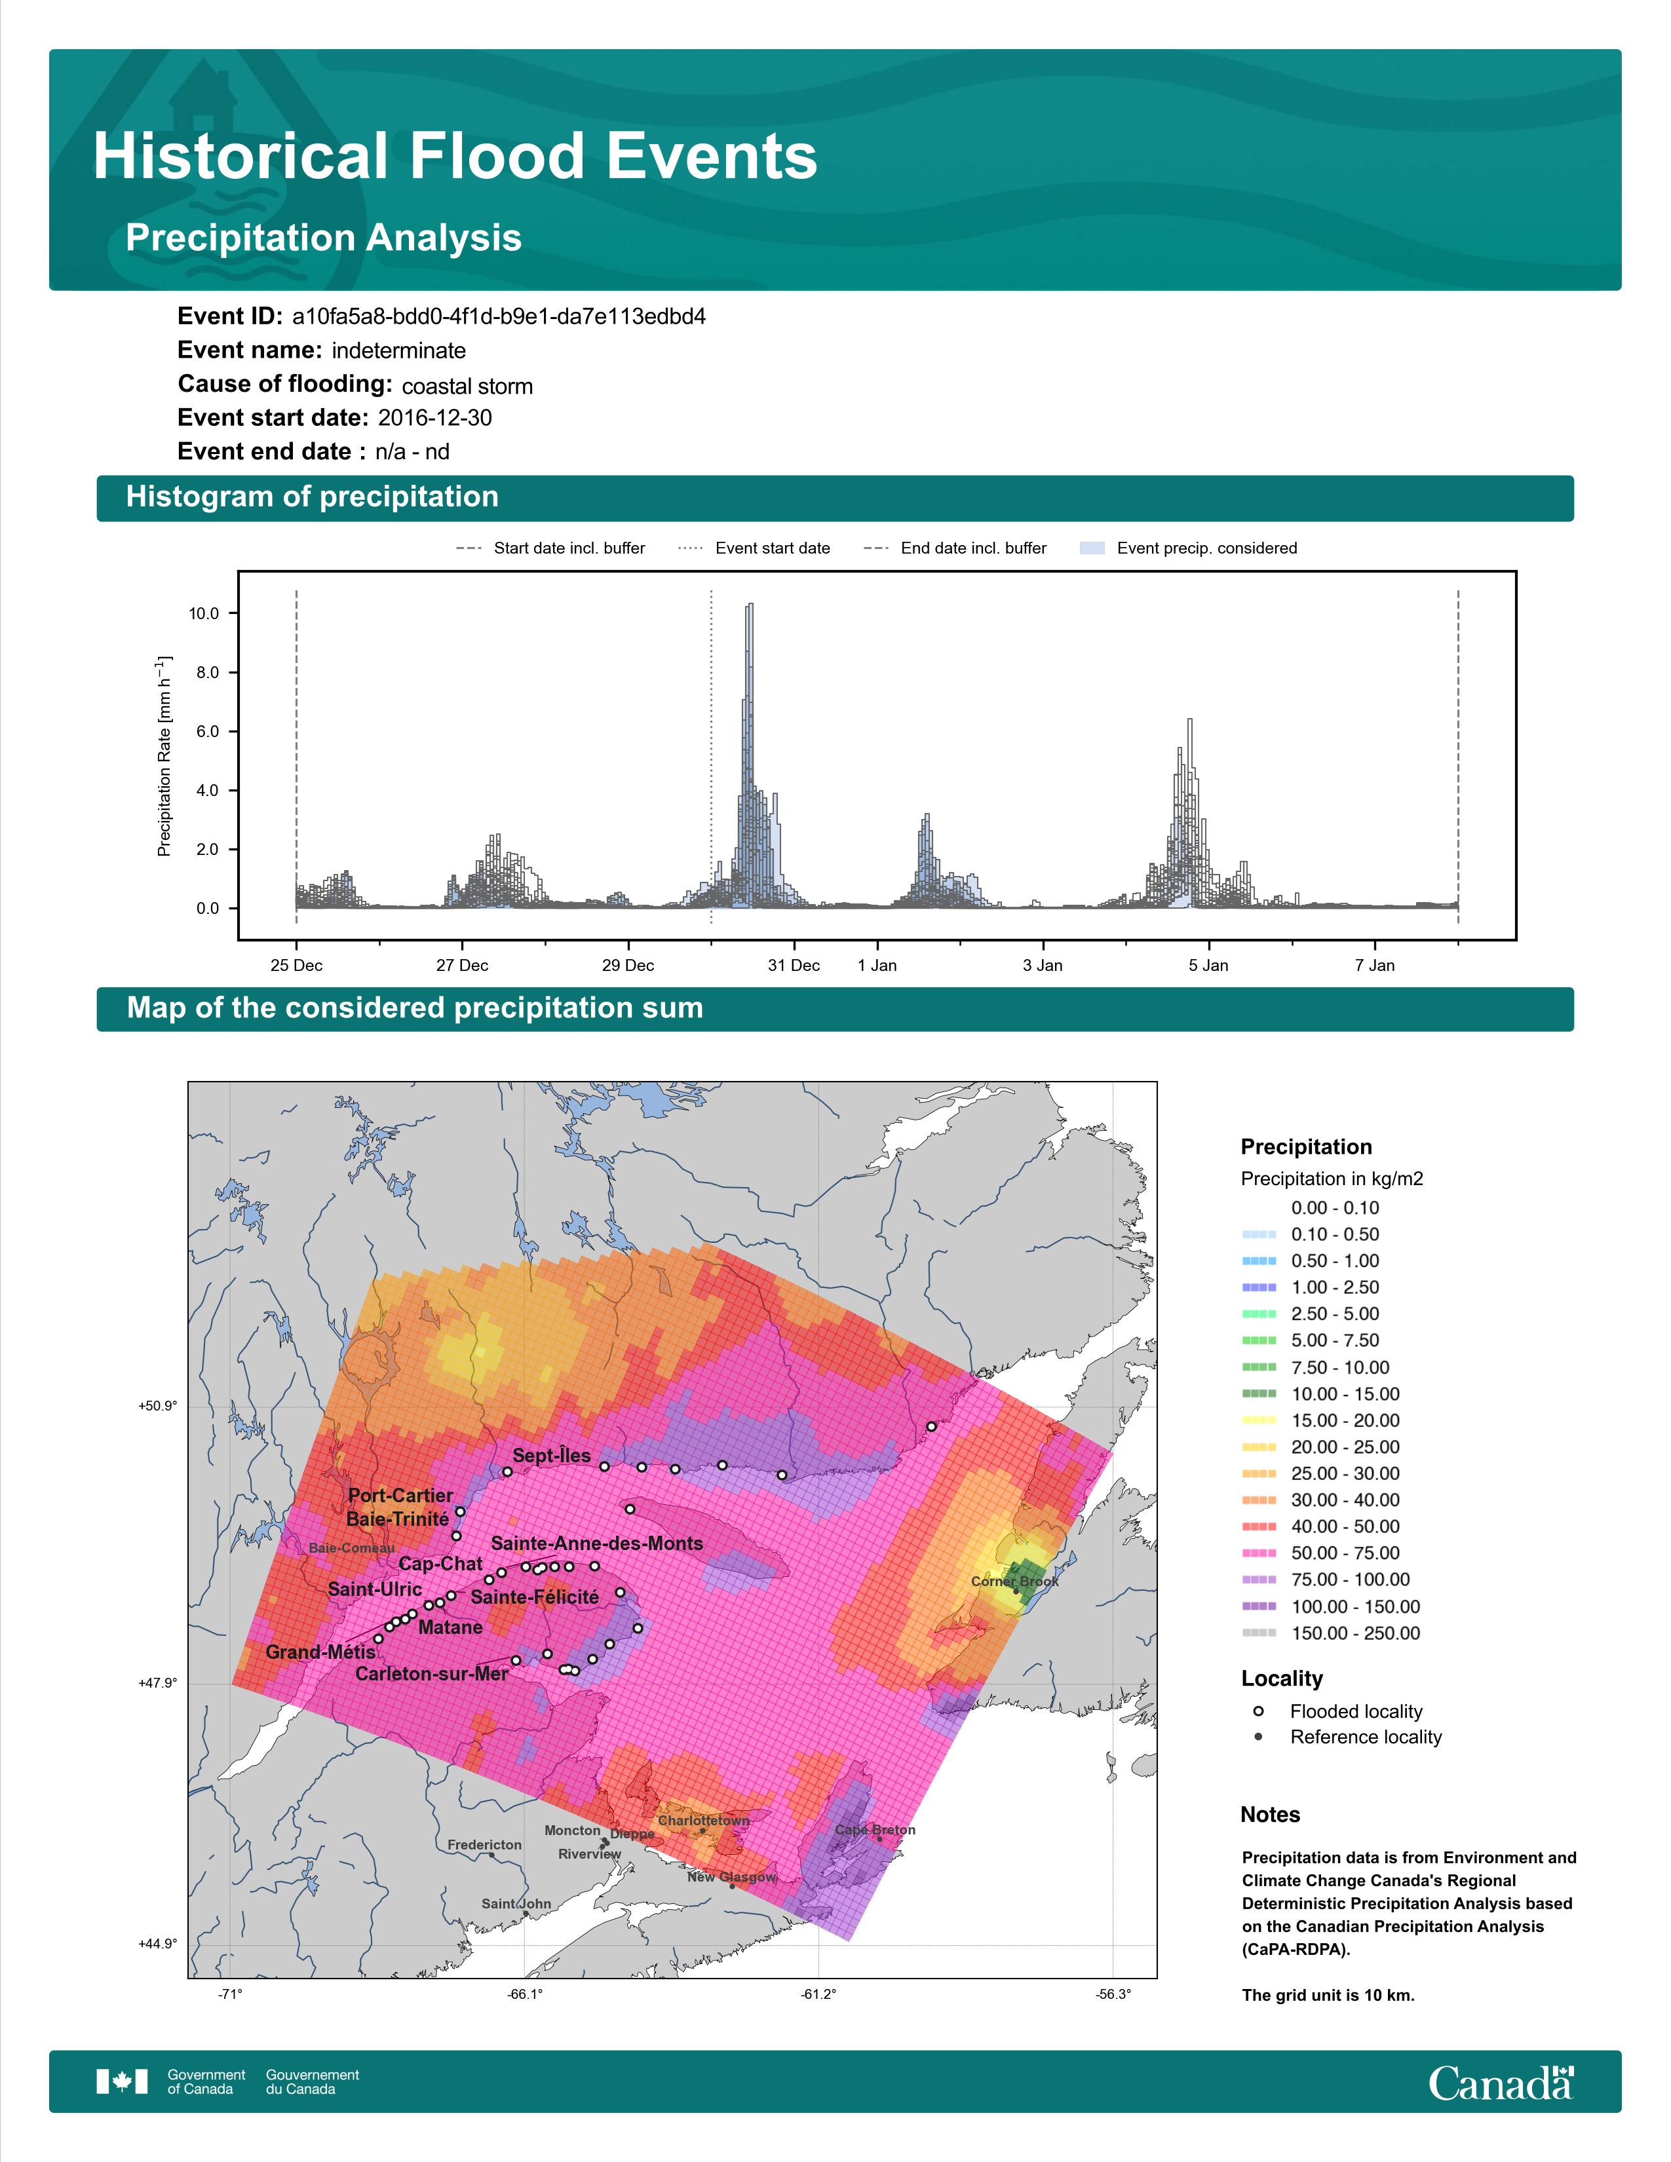The image size is (1671, 2162).
Task: Select the 0.50 - 1.00 precipitation swatch
Action: [x=1258, y=1261]
